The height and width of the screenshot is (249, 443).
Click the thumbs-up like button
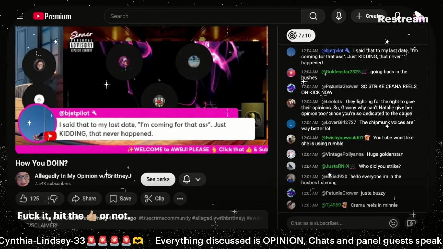(x=29, y=199)
